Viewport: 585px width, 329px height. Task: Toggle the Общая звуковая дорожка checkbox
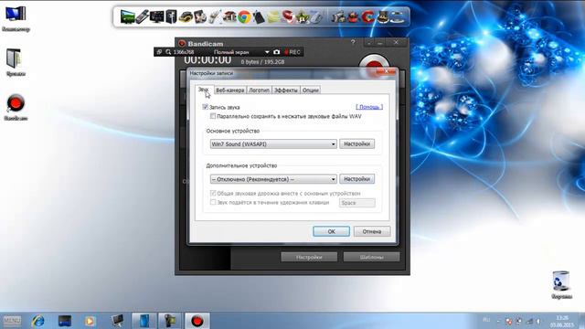(213, 193)
